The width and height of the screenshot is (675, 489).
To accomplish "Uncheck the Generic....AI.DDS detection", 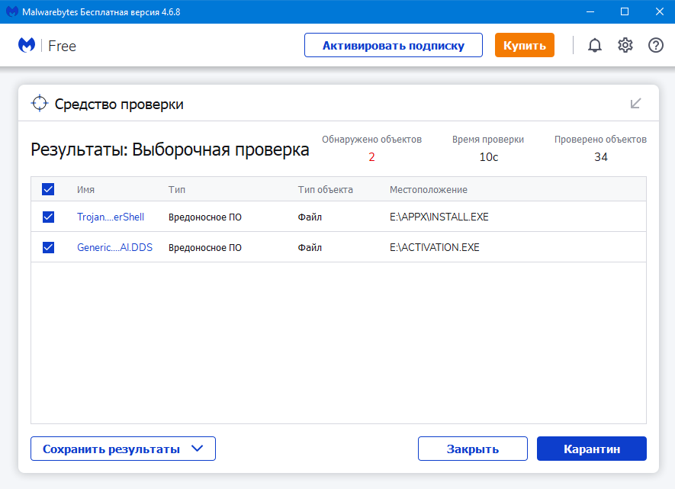I will 48,247.
